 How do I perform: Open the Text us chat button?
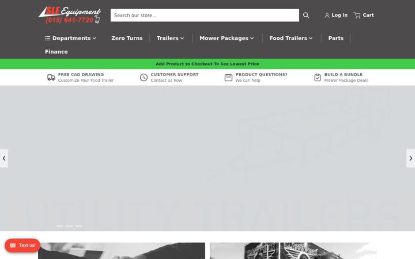[22, 246]
